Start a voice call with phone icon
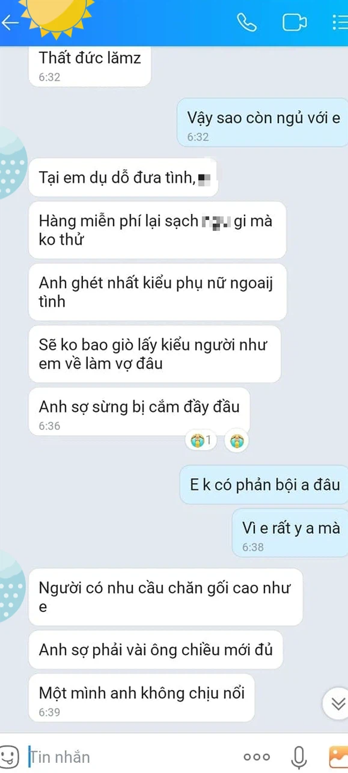 (247, 22)
